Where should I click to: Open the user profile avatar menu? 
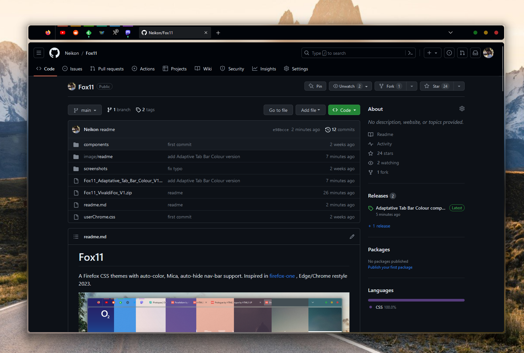pos(488,53)
